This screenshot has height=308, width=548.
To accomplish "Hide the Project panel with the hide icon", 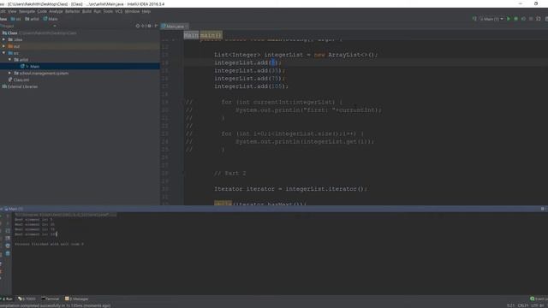I will coord(156,26).
